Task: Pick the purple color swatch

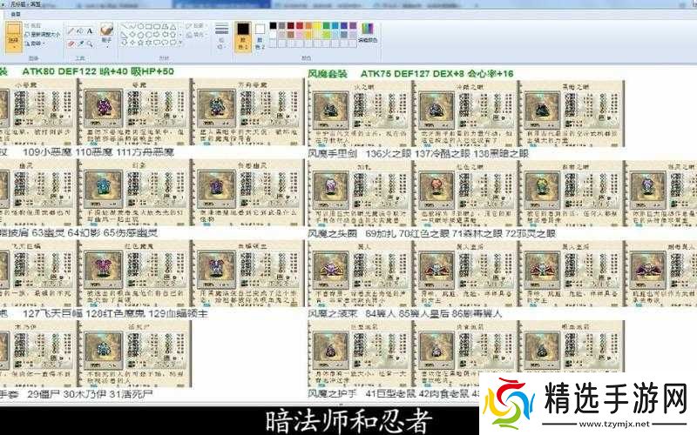Action: [x=353, y=25]
